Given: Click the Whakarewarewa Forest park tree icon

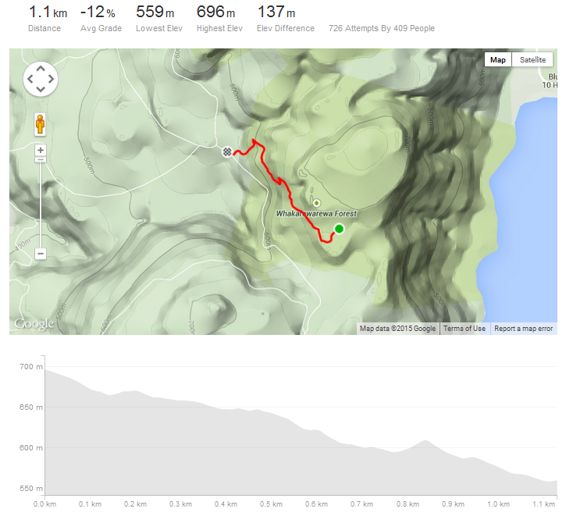Looking at the screenshot, I should (x=317, y=203).
